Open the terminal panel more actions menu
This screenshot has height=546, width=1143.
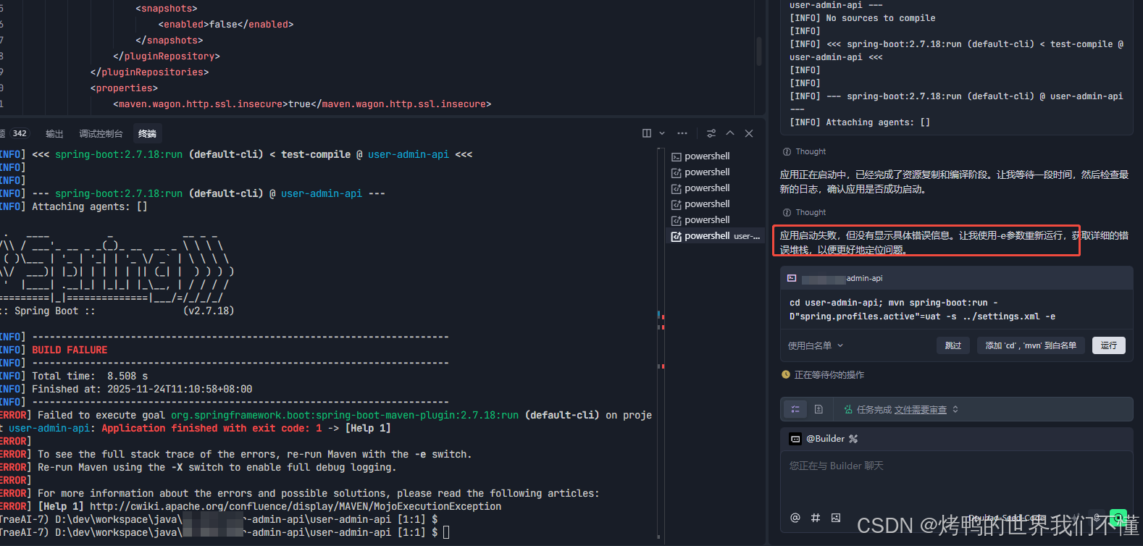pyautogui.click(x=682, y=133)
